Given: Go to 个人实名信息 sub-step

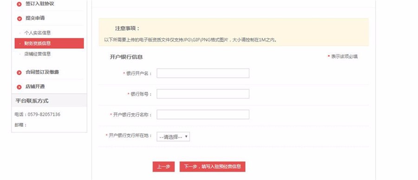Looking at the screenshot, I should coord(37,33).
